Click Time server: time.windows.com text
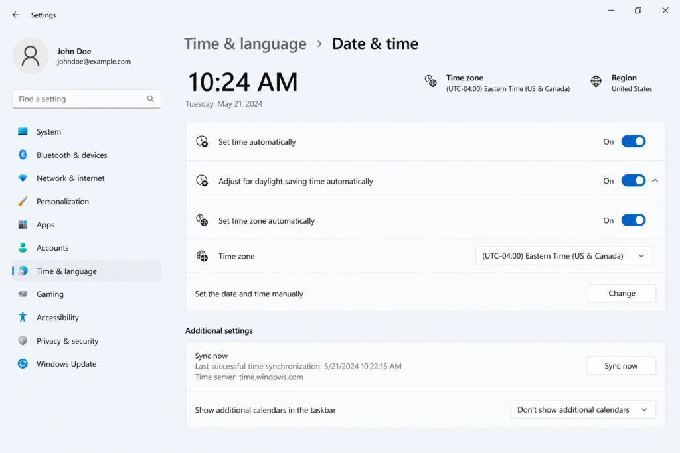 click(249, 377)
